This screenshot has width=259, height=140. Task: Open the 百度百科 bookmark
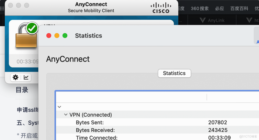click(x=239, y=8)
